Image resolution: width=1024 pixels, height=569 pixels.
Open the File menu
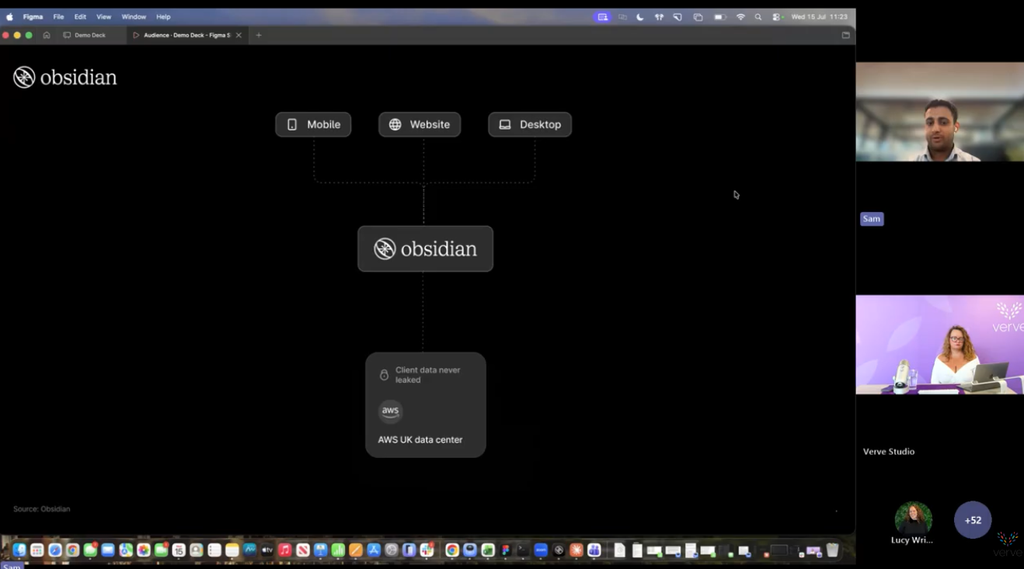tap(58, 16)
